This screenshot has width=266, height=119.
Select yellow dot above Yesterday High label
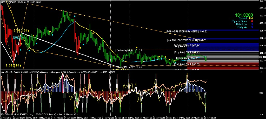(x=137, y=47)
